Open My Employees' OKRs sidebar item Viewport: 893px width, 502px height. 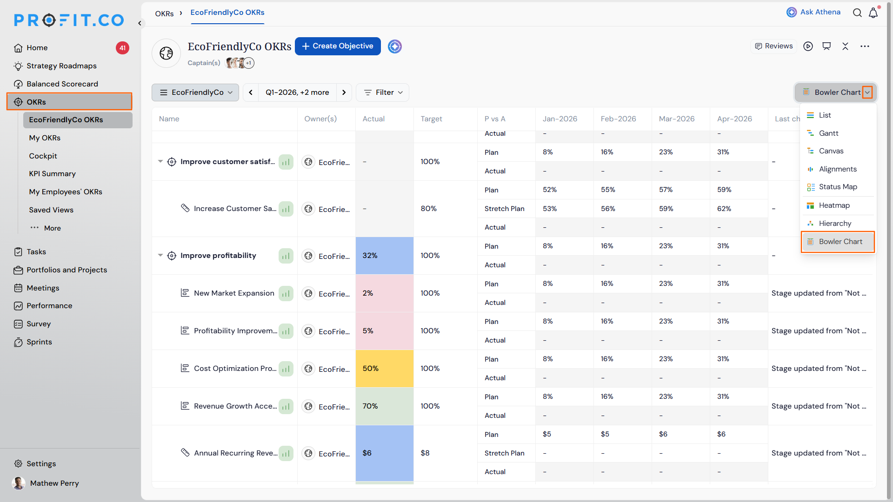coord(66,192)
